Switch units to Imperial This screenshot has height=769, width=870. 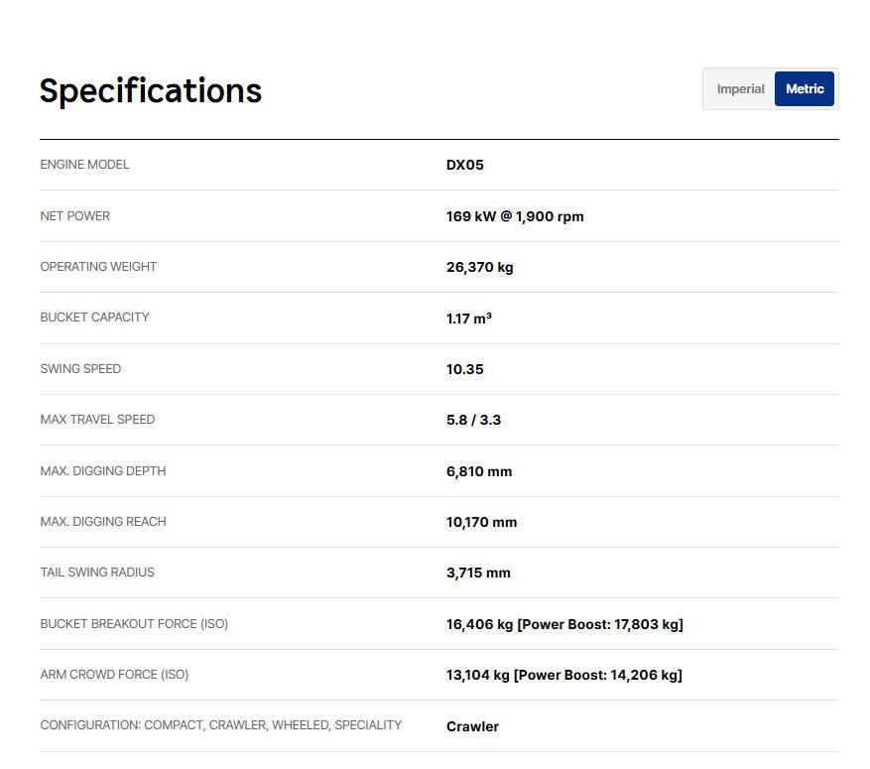pos(740,89)
